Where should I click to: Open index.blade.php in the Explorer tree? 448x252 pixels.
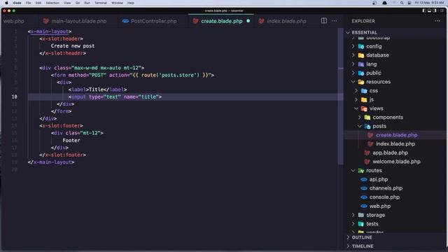point(395,143)
